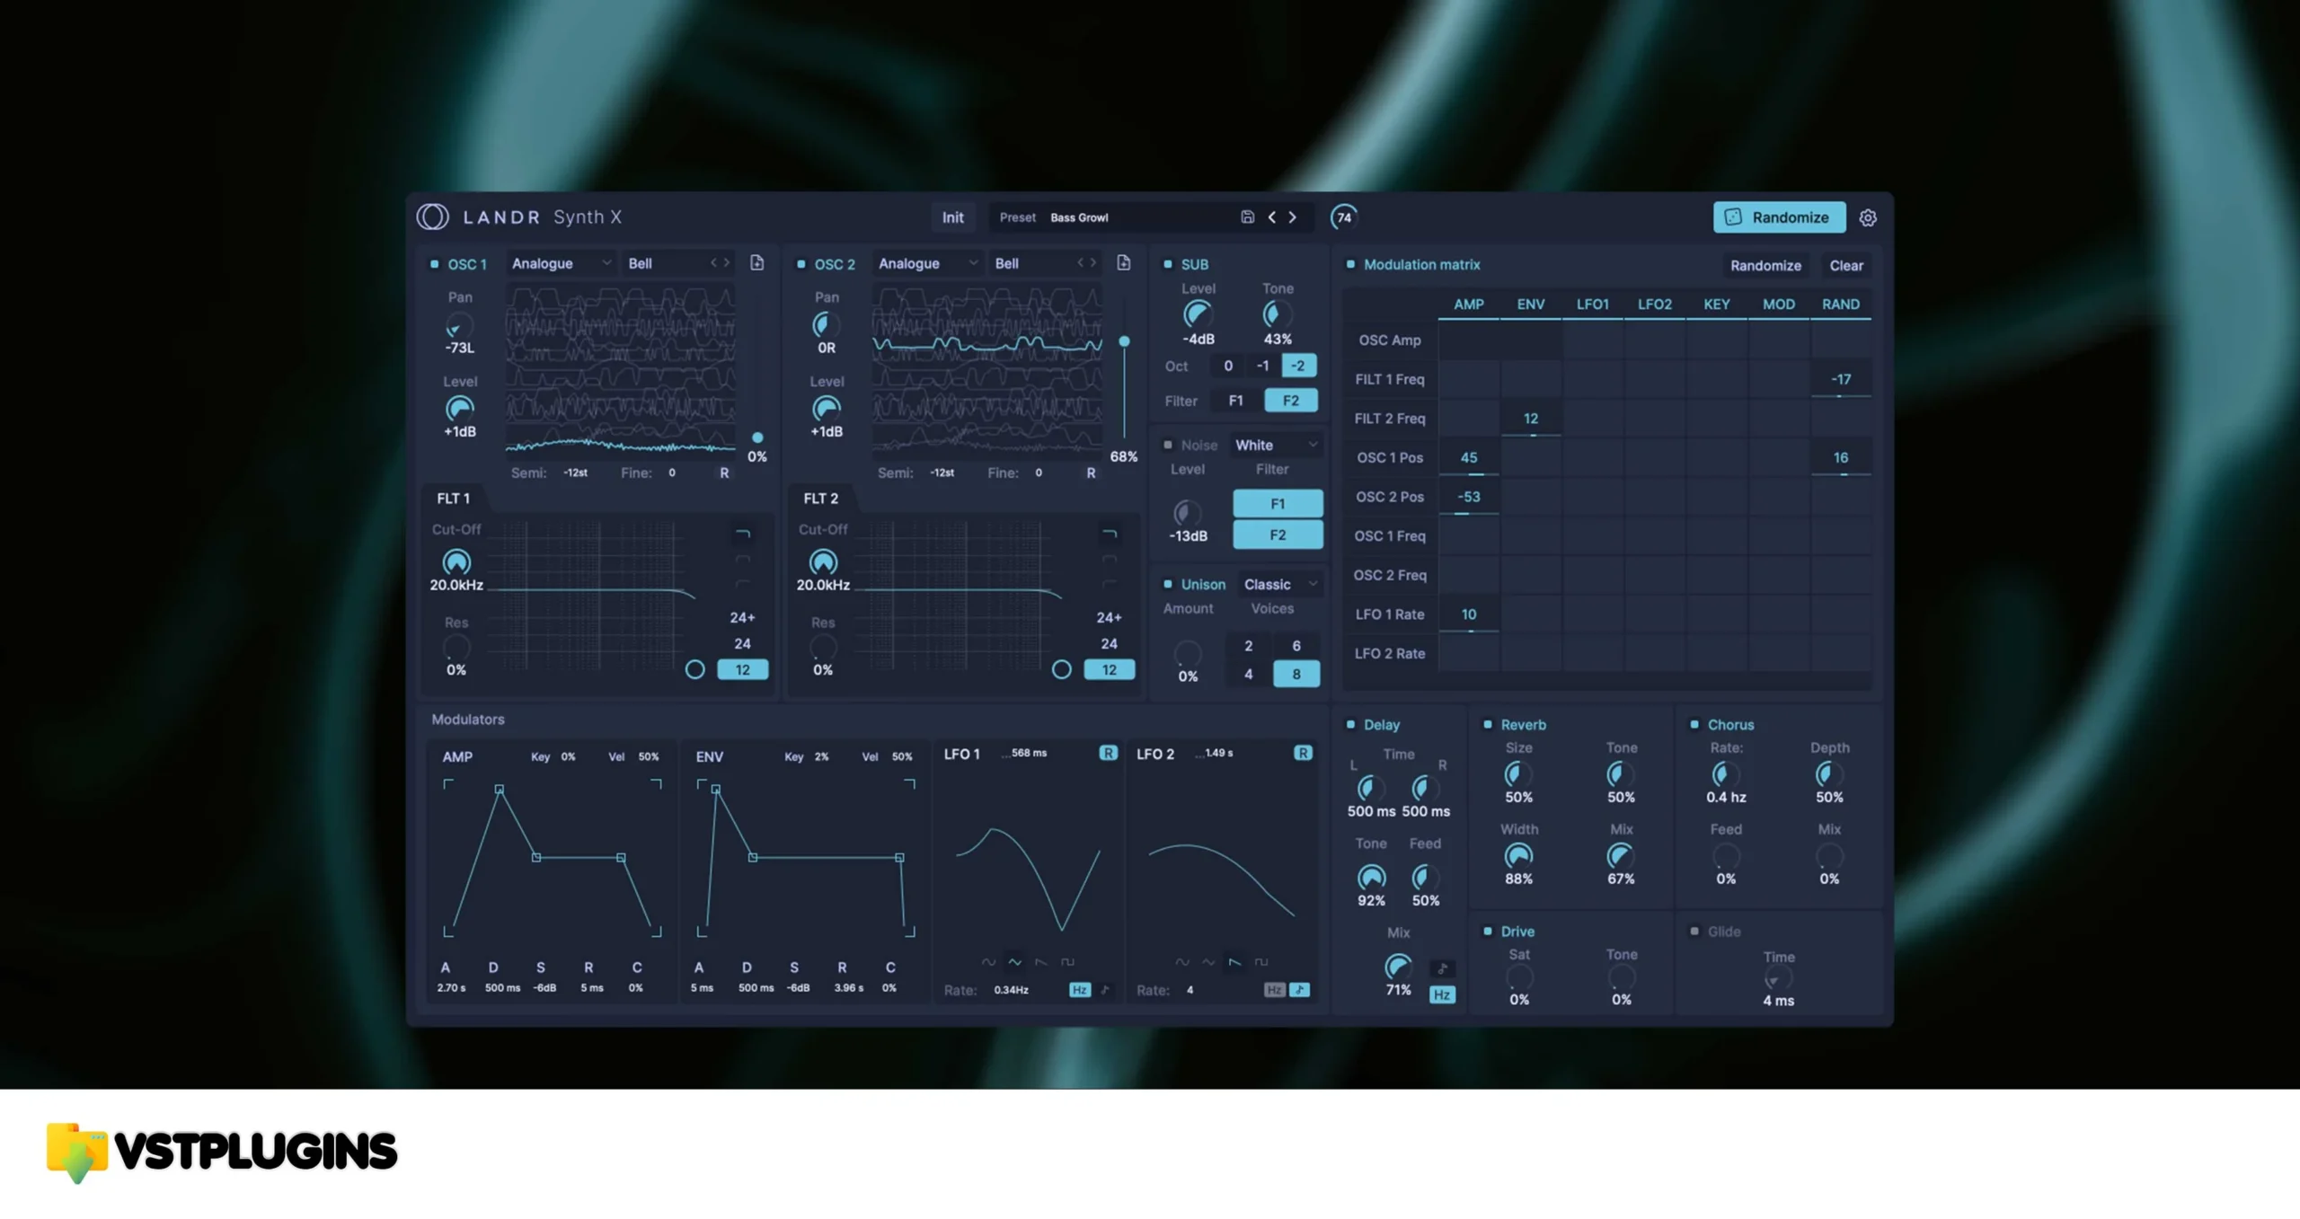2300x1219 pixels.
Task: Select the FLT 1 tab
Action: click(453, 498)
